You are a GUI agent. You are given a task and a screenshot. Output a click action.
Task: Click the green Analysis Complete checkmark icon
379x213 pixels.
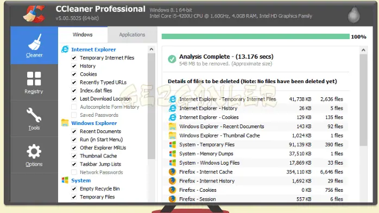pos(172,59)
